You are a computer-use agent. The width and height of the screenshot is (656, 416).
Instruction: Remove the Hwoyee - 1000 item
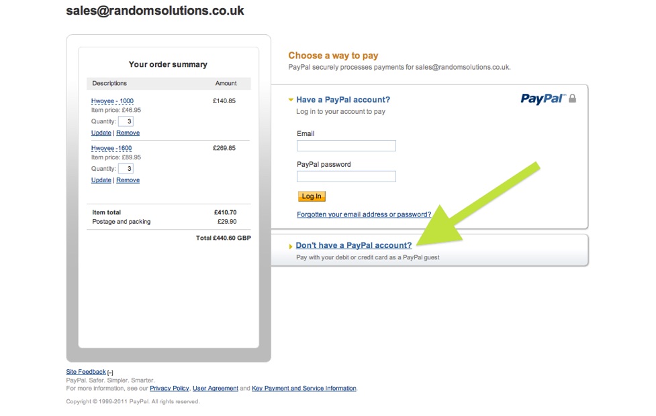(128, 133)
